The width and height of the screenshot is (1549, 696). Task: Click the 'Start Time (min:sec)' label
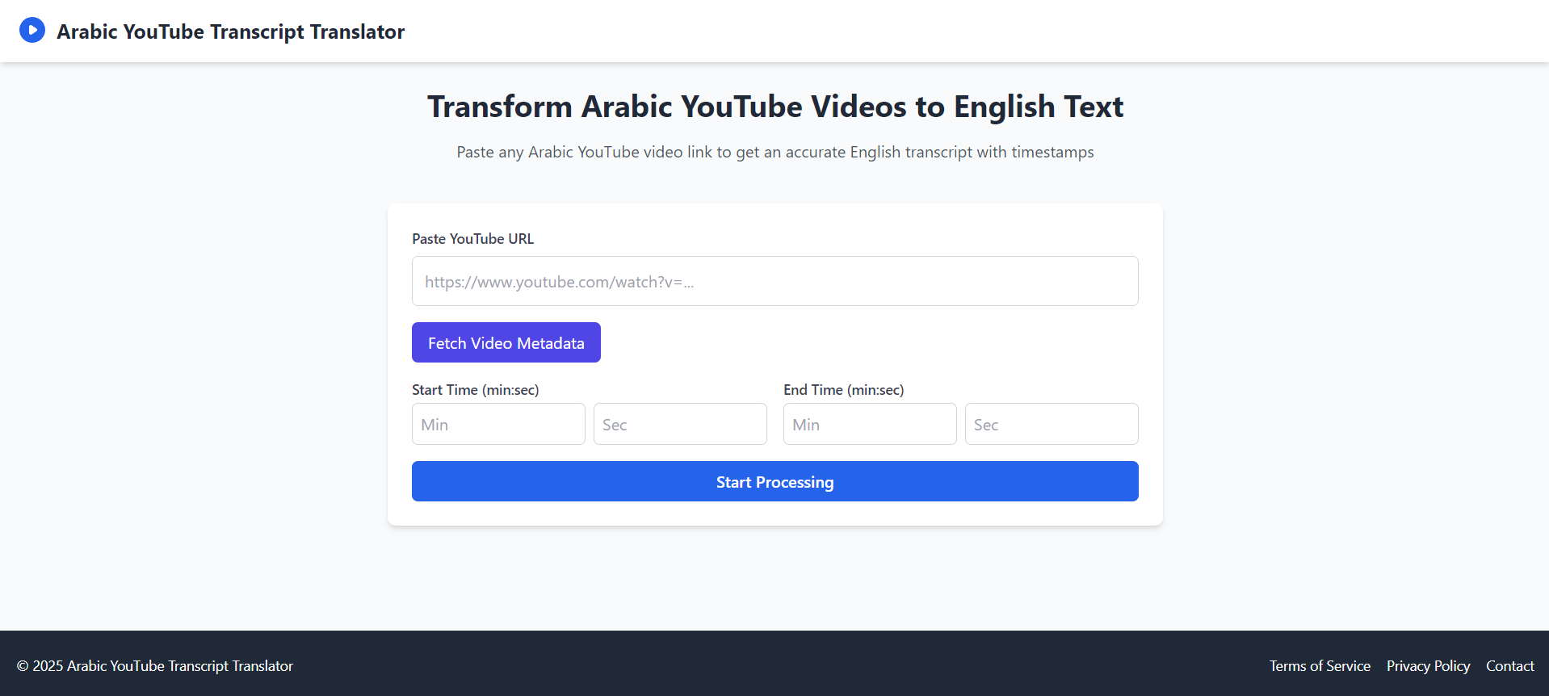coord(476,390)
